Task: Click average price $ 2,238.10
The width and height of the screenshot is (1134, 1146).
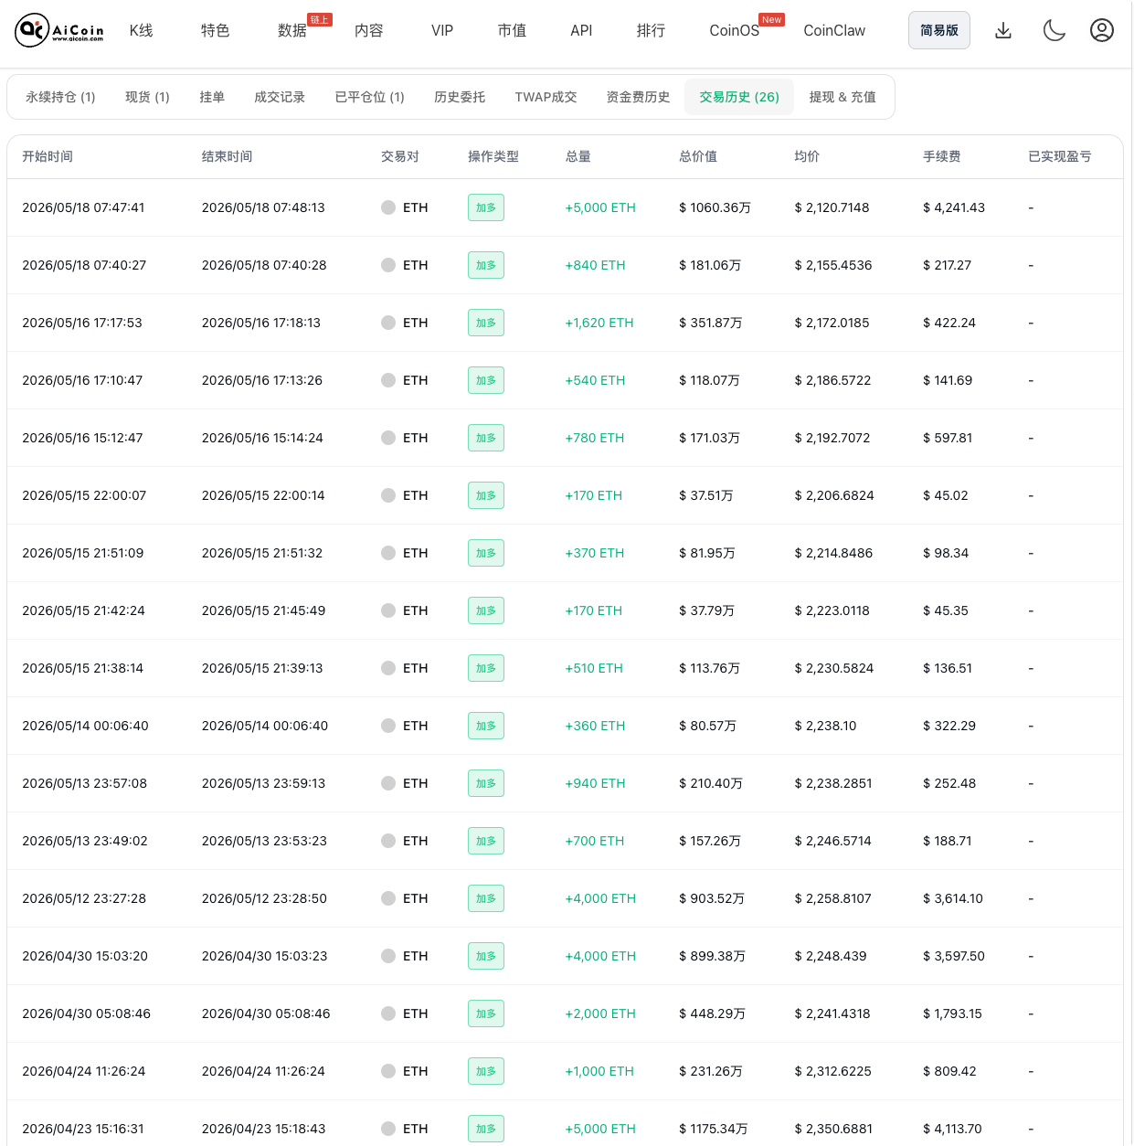Action: (825, 726)
